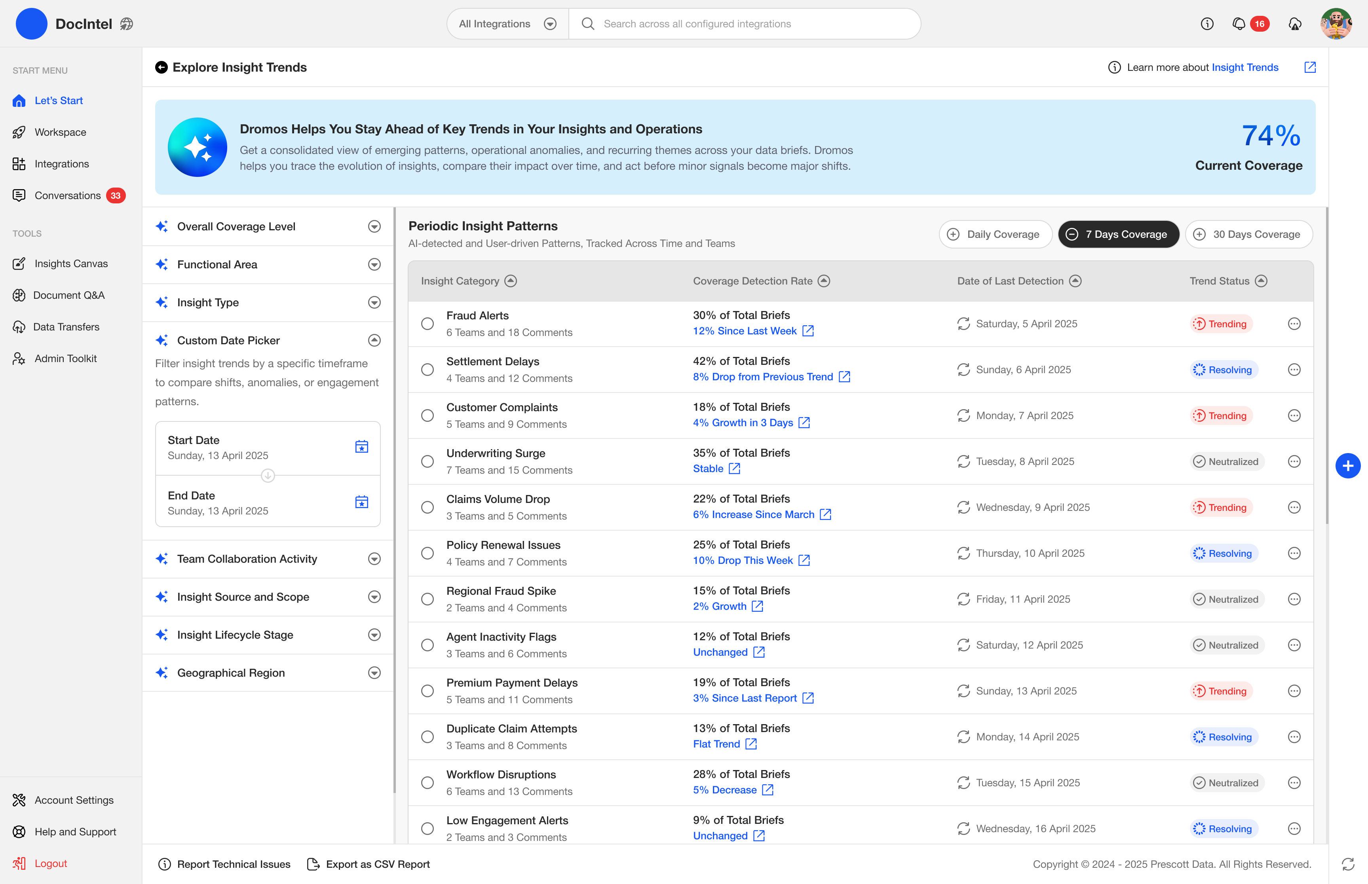Screen dimensions: 1368x884
Task: Open the Start Date calendar picker icon
Action: click(x=362, y=447)
